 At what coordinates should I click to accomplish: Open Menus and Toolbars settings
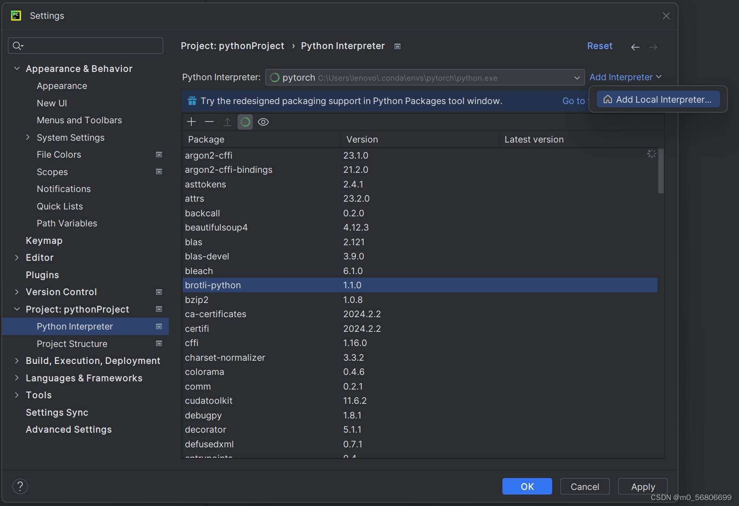(79, 120)
